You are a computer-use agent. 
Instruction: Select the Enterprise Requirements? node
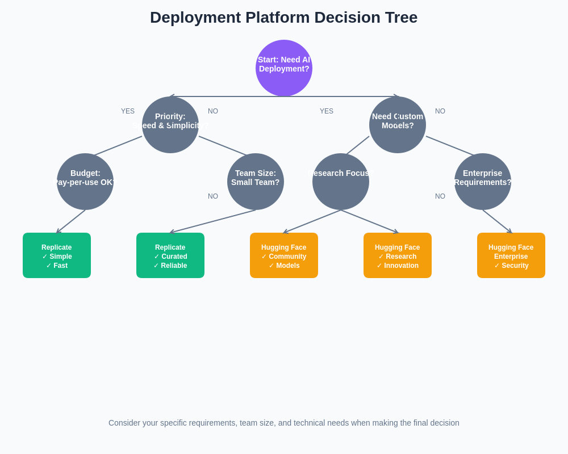[x=483, y=182]
